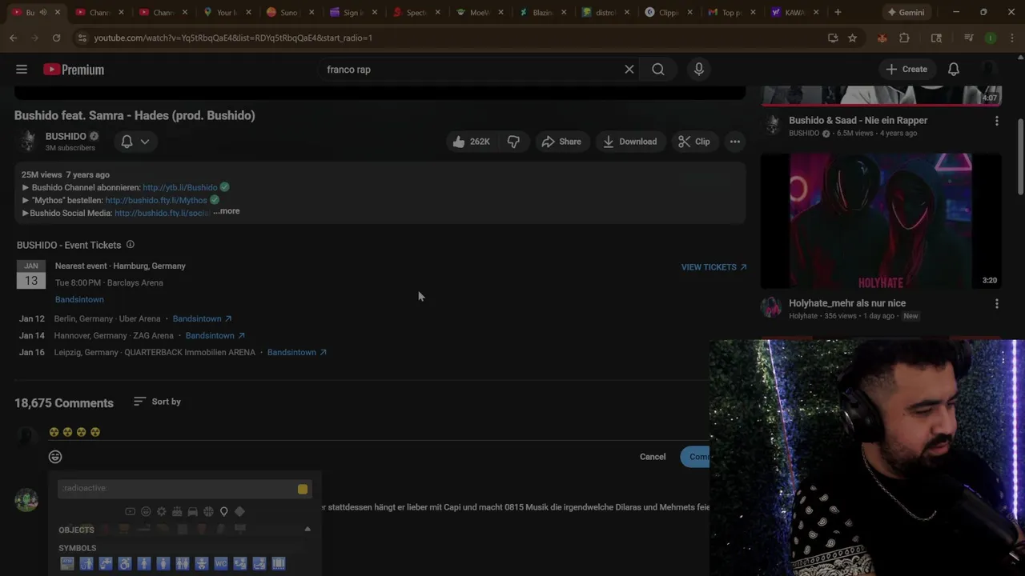Open Bandsintown link for Berlin Uber Arena
The width and height of the screenshot is (1025, 576).
202,318
